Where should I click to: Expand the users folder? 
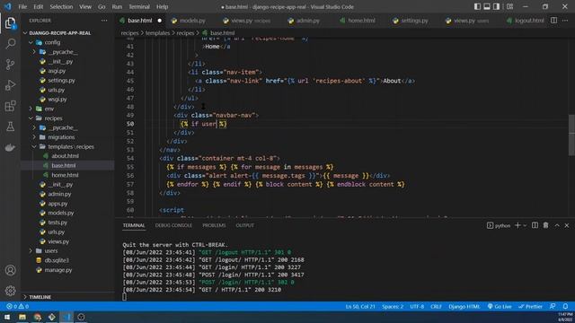[50, 251]
